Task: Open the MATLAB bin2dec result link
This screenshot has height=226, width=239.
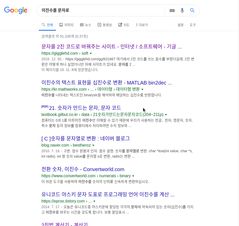Action: point(107,82)
